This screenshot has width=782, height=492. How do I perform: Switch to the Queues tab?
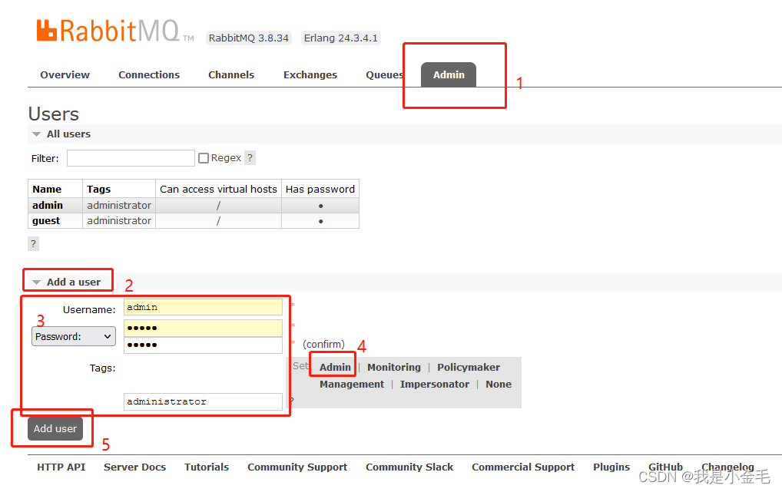coord(384,74)
